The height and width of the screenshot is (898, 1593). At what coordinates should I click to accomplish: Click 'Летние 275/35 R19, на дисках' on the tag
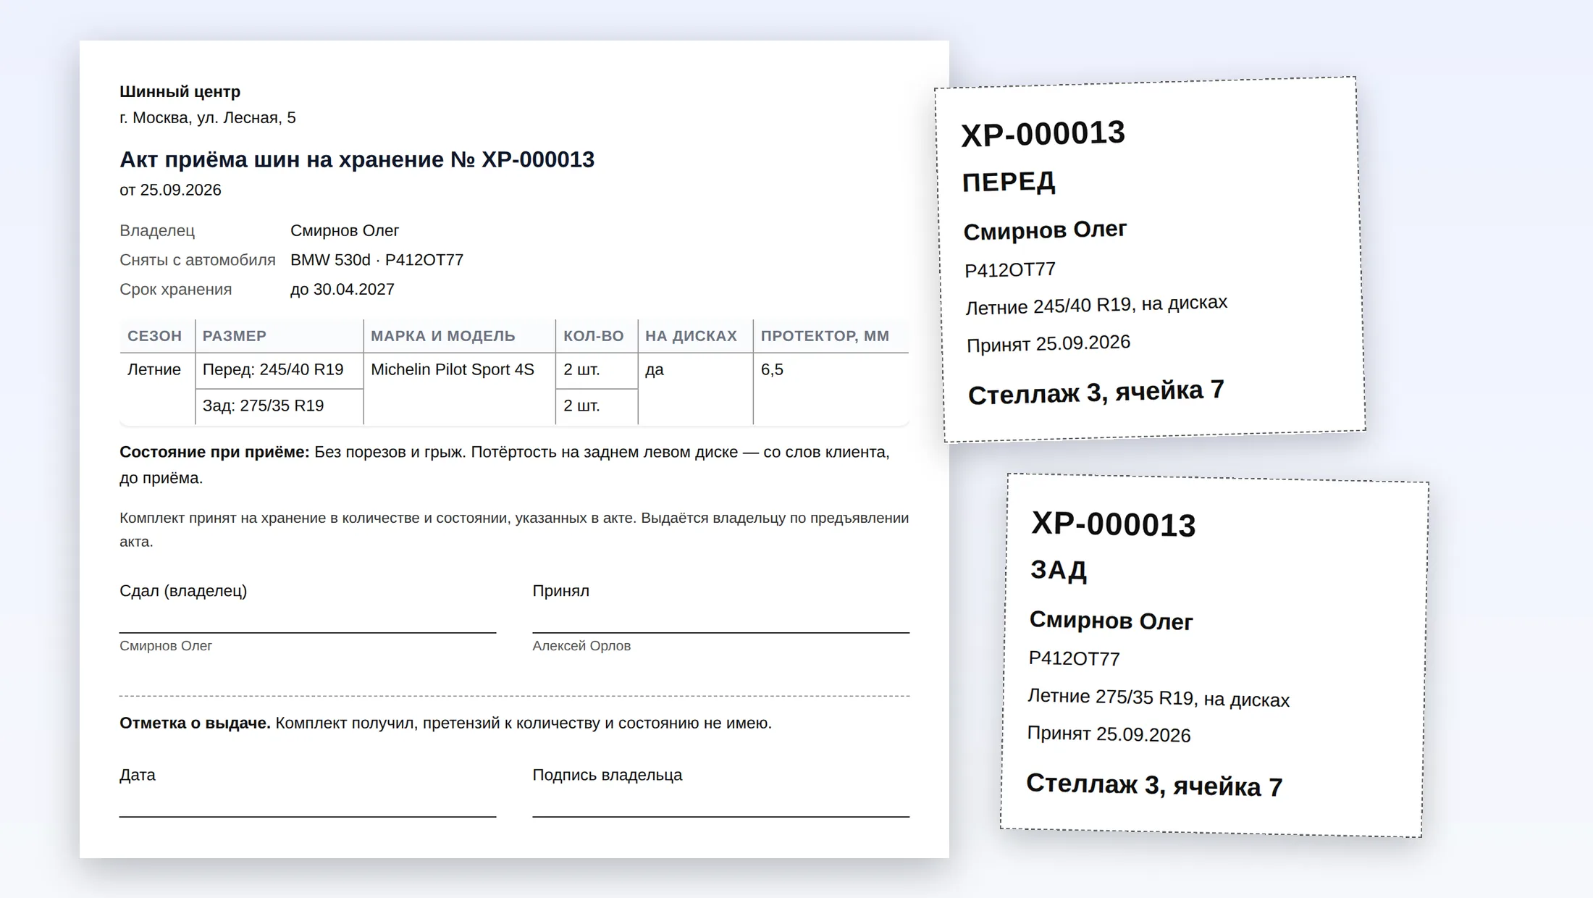click(x=1159, y=697)
